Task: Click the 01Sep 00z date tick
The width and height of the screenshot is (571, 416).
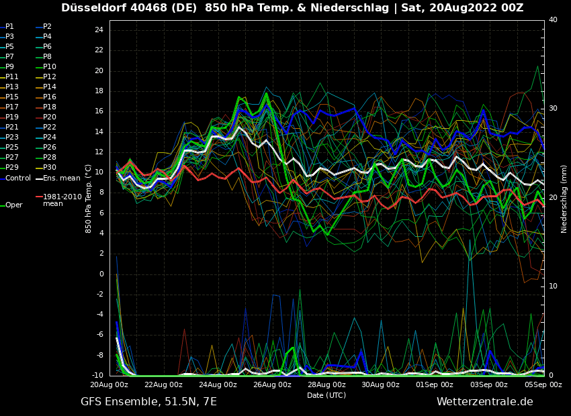Action: (x=435, y=384)
